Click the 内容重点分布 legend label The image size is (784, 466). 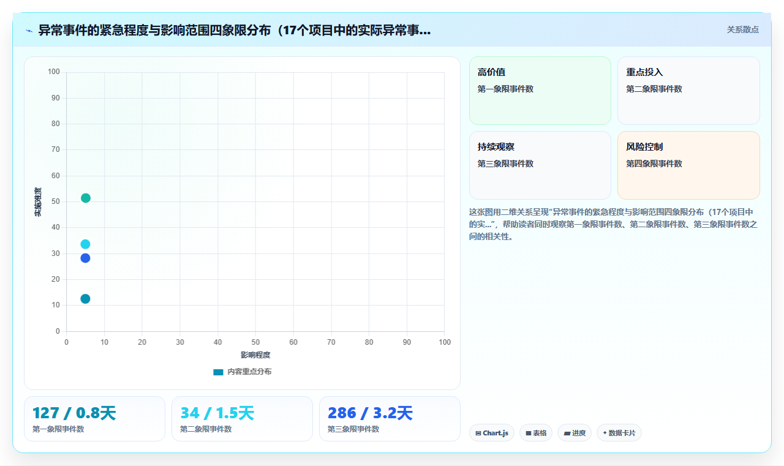[x=249, y=372]
